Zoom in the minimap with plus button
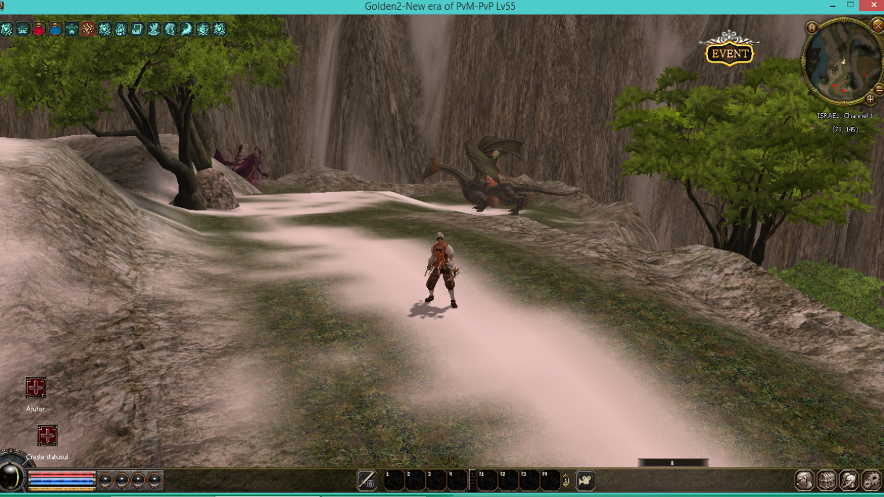 (870, 99)
